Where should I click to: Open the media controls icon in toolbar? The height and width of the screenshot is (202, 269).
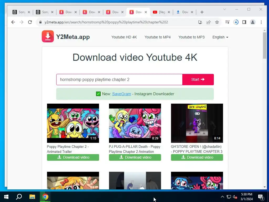(227, 22)
